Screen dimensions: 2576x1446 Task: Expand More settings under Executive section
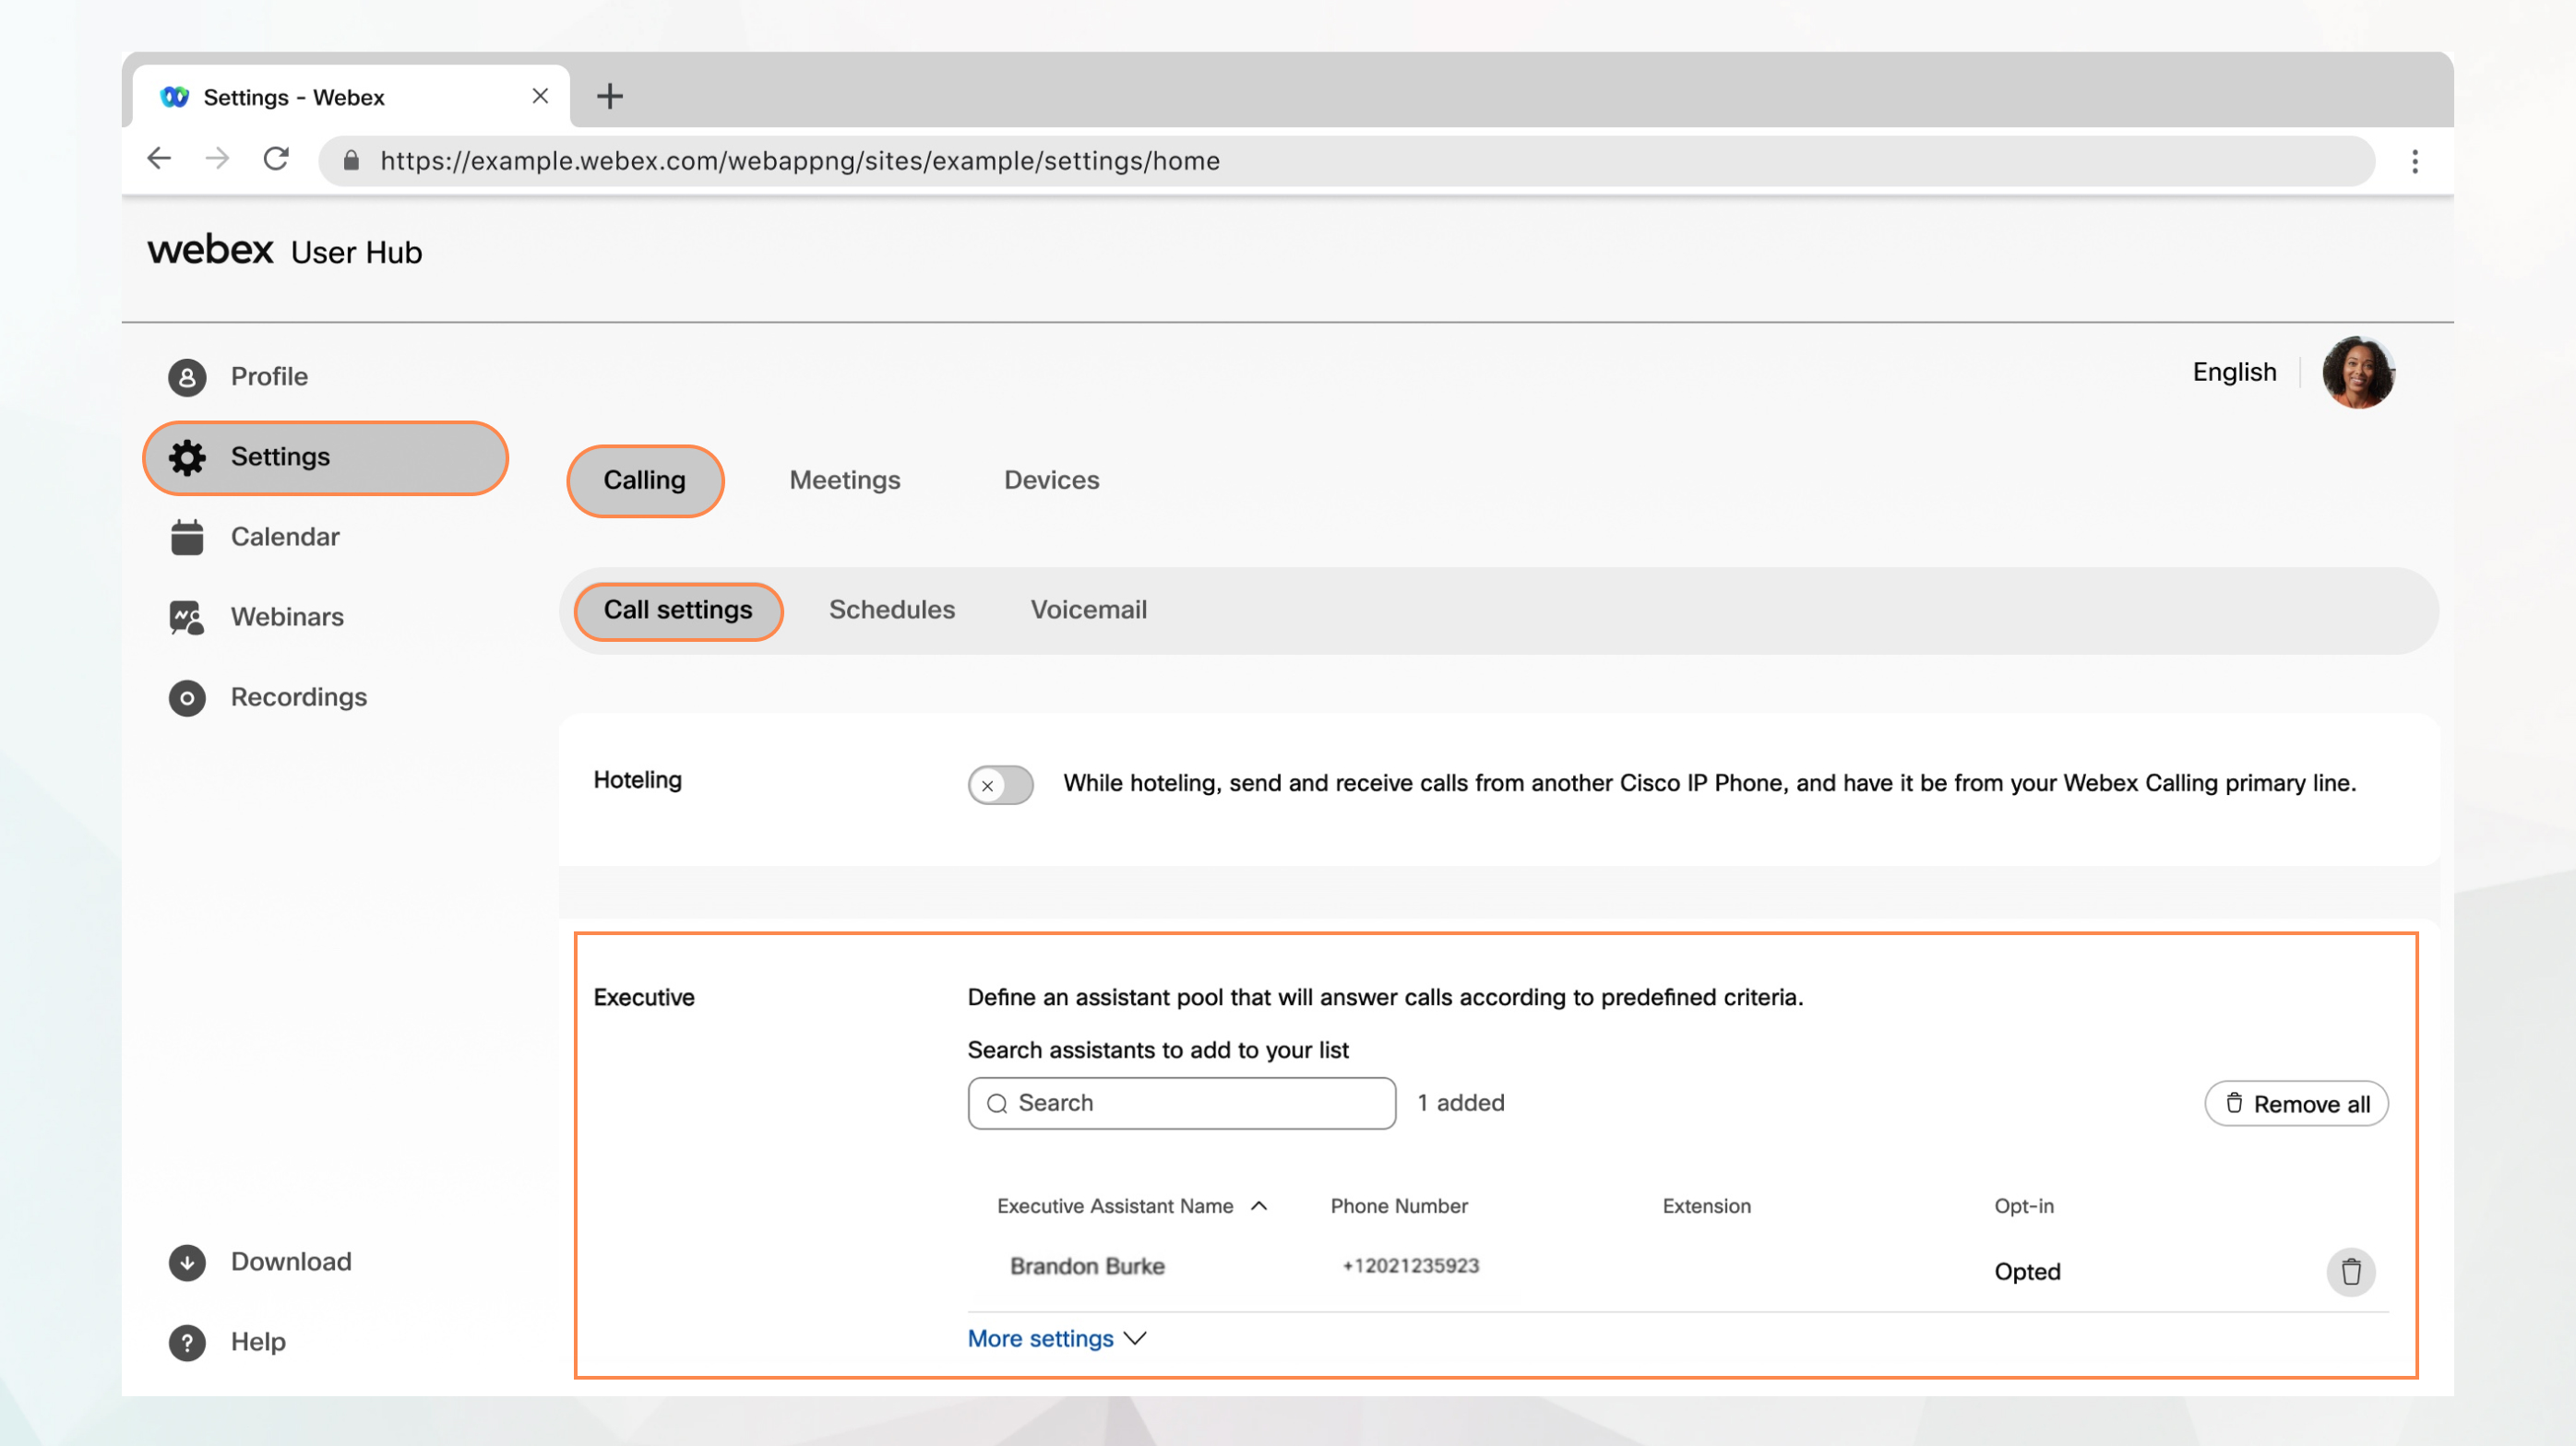coord(1055,1338)
